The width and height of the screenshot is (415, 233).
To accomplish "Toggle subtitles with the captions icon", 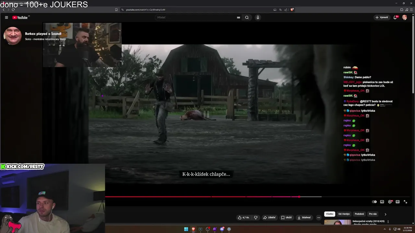I will pyautogui.click(x=382, y=202).
